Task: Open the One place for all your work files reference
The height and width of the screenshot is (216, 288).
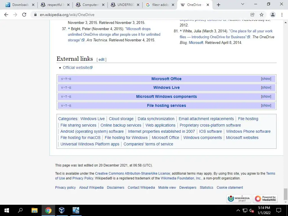Action: 226,34
